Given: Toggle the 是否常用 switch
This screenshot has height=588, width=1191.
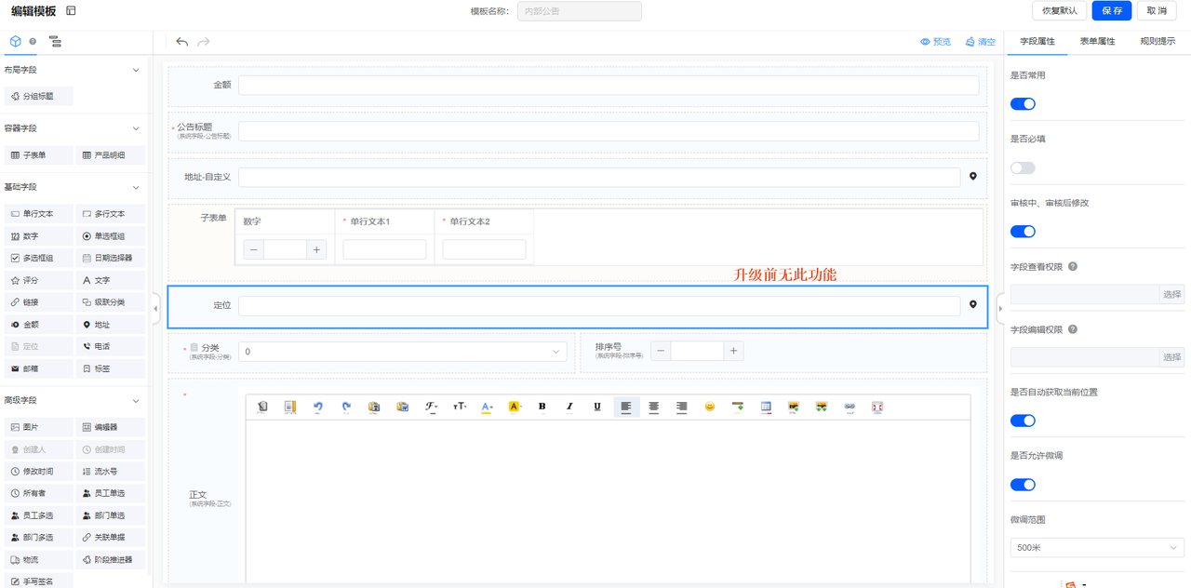Looking at the screenshot, I should (1023, 104).
